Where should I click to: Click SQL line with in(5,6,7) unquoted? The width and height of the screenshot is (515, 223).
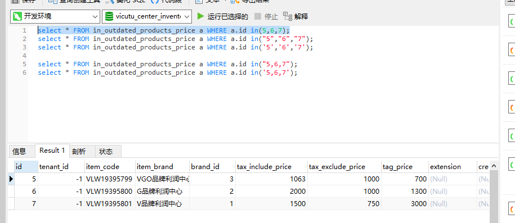164,30
